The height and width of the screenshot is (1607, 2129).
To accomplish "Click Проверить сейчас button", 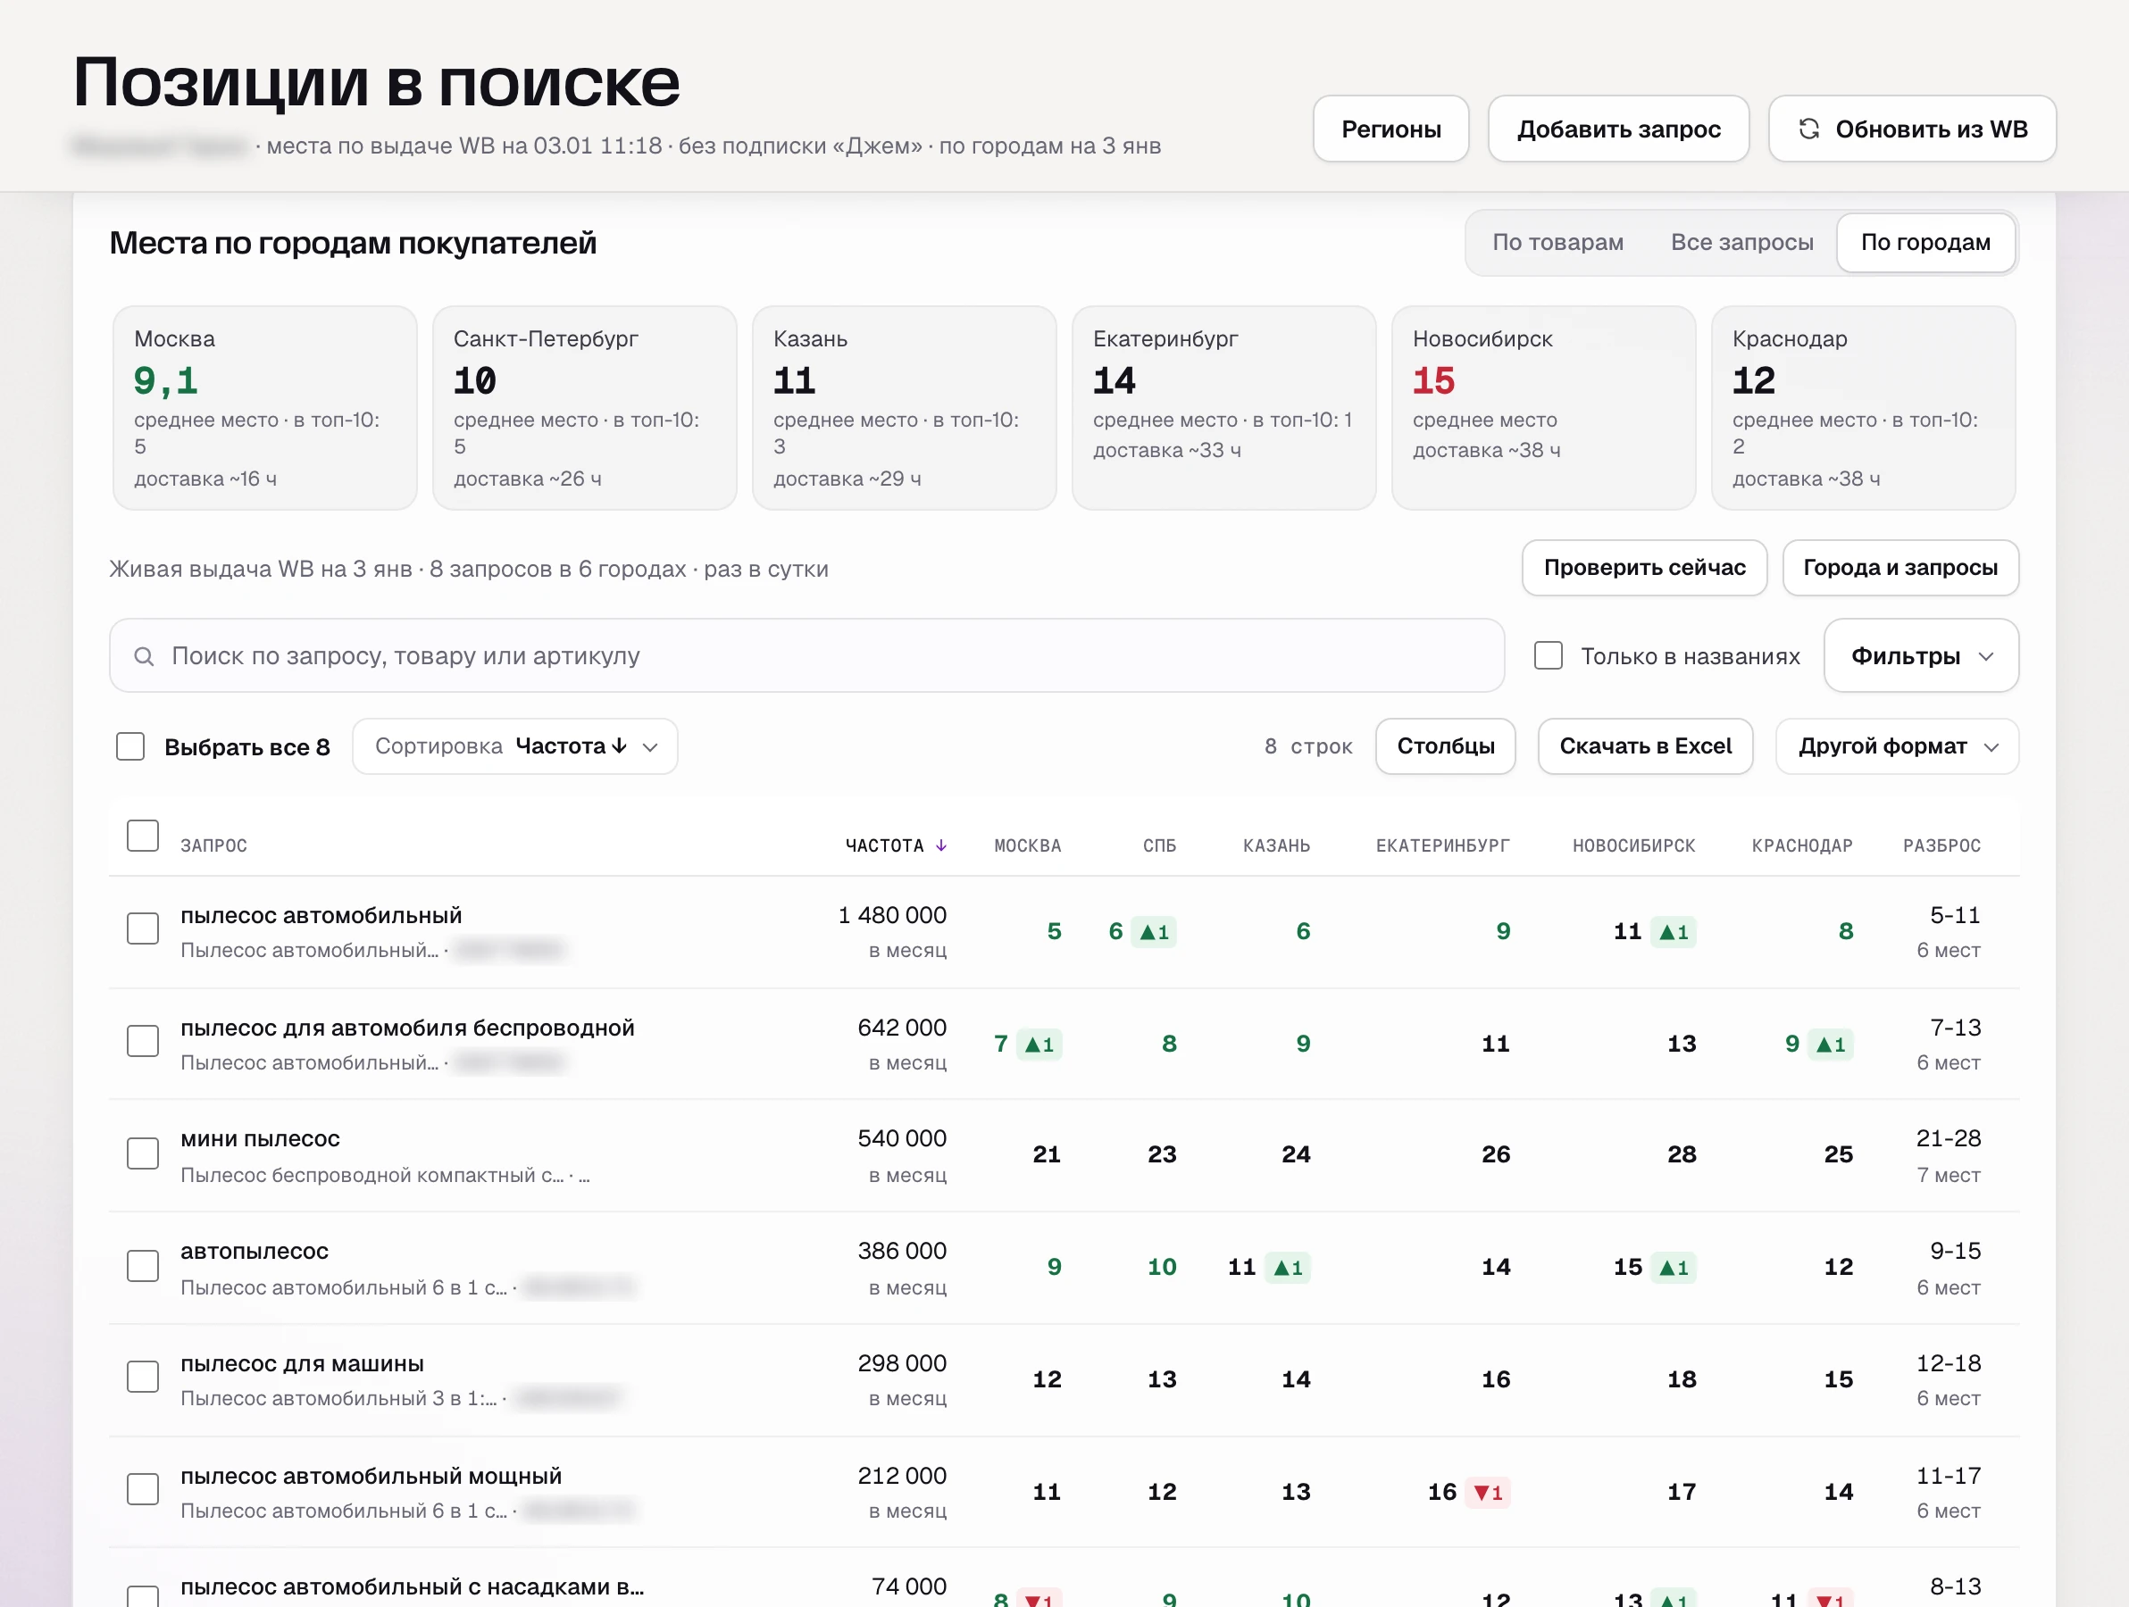I will [x=1644, y=568].
